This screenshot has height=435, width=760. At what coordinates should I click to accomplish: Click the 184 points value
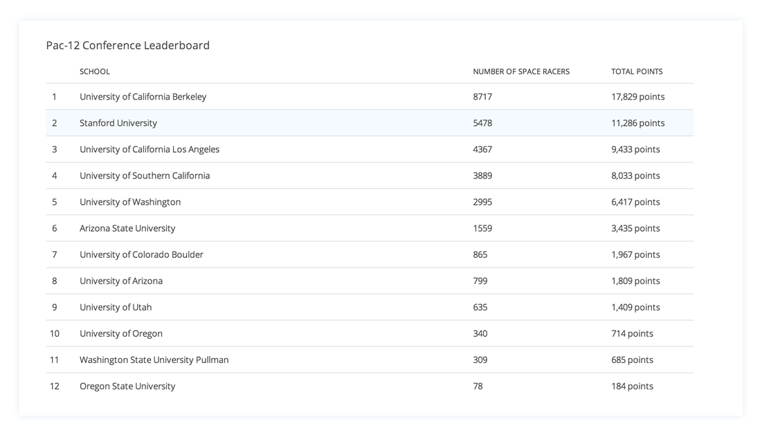pyautogui.click(x=632, y=386)
